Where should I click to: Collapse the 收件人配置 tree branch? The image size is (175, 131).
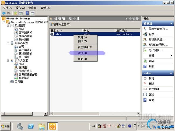8,61
